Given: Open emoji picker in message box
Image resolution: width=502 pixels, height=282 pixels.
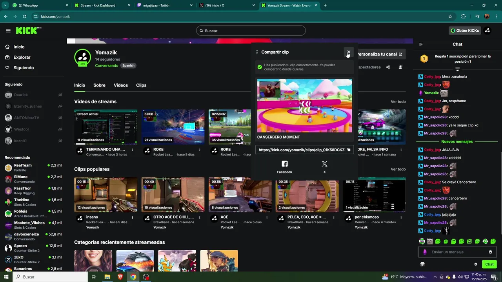Looking at the screenshot, I should click(x=490, y=252).
